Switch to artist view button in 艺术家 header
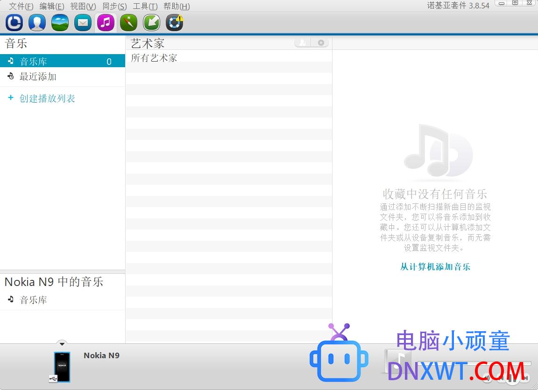 [303, 43]
